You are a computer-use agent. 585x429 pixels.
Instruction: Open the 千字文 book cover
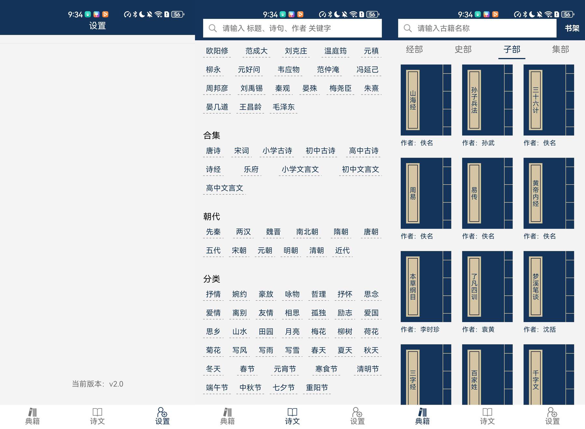coord(549,374)
